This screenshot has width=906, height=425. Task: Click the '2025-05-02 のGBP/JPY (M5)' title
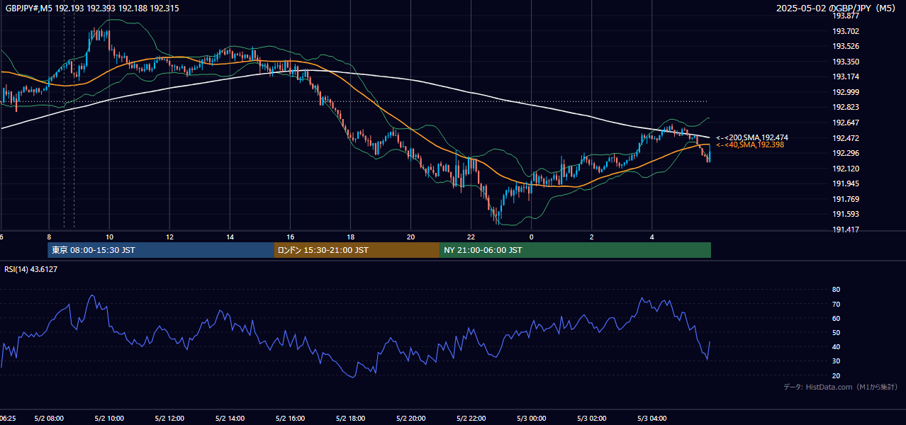835,8
